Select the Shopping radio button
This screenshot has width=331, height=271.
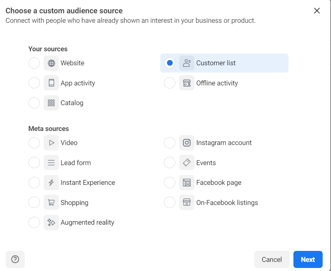coord(34,202)
